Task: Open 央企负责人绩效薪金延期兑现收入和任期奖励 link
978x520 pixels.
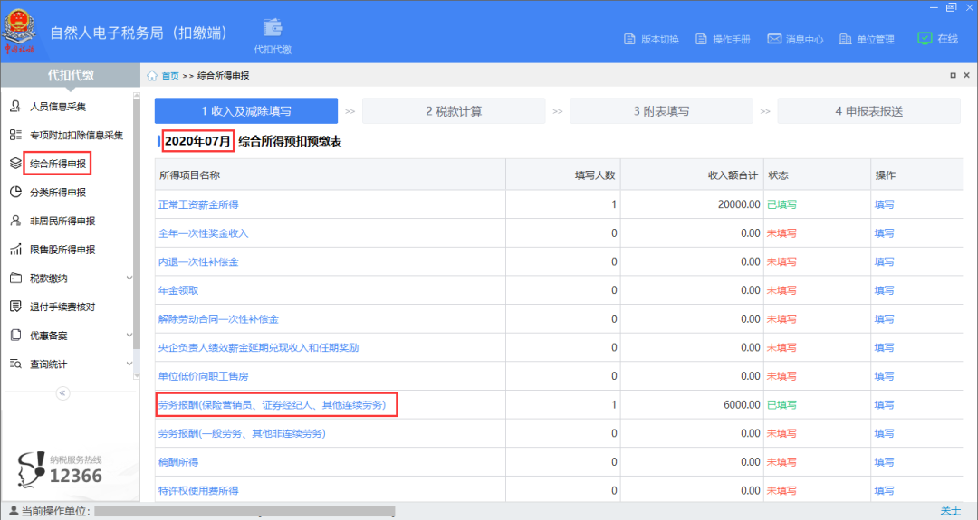Action: [258, 347]
